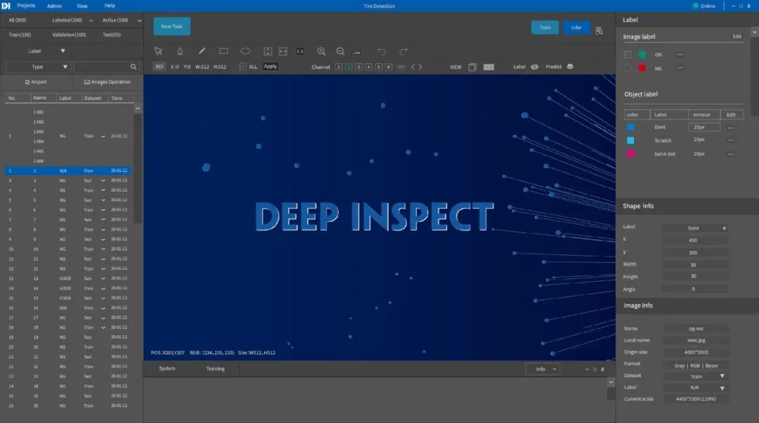The width and height of the screenshot is (759, 423).
Task: Undo the last action
Action: click(x=382, y=51)
